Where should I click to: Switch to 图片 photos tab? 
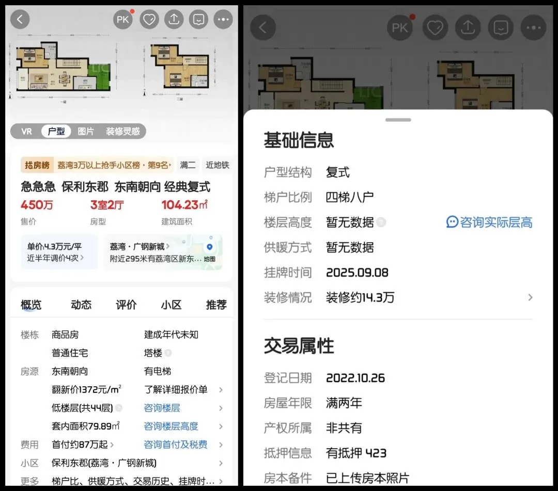pyautogui.click(x=86, y=131)
